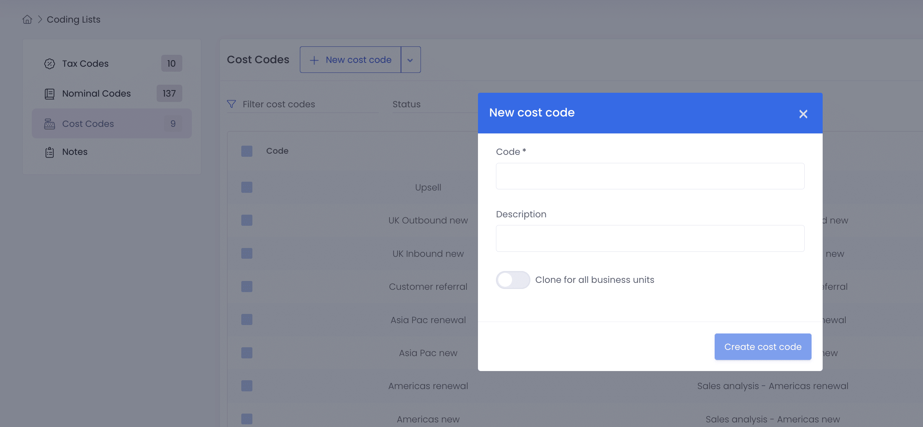
Task: Click the Cost Codes panel heading
Action: pyautogui.click(x=258, y=60)
